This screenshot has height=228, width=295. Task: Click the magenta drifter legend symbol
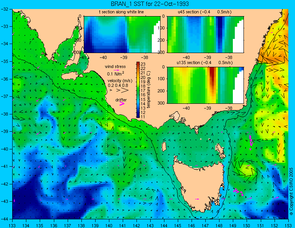(122, 103)
